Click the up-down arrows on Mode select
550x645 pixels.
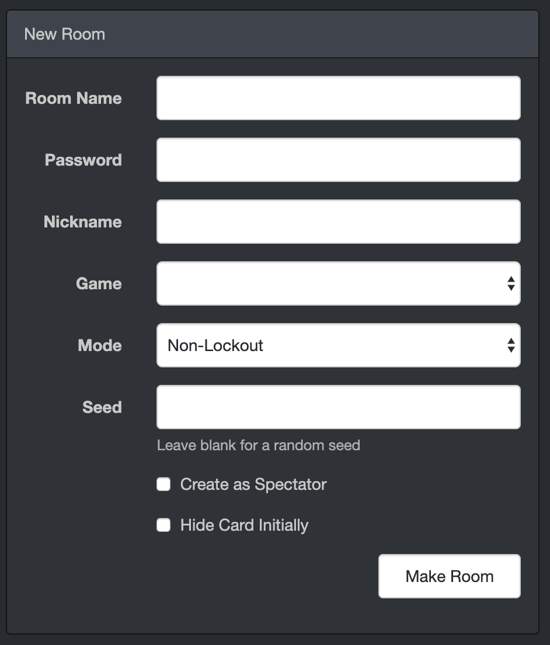click(511, 345)
